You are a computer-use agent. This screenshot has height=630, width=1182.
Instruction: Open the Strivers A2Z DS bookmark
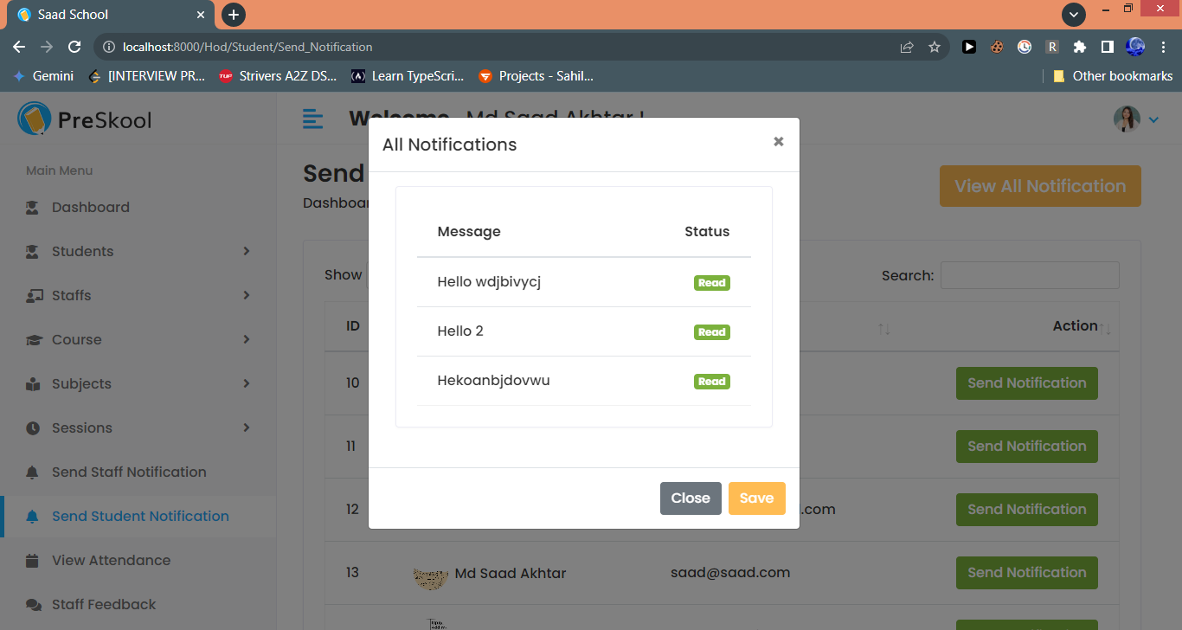(x=278, y=76)
